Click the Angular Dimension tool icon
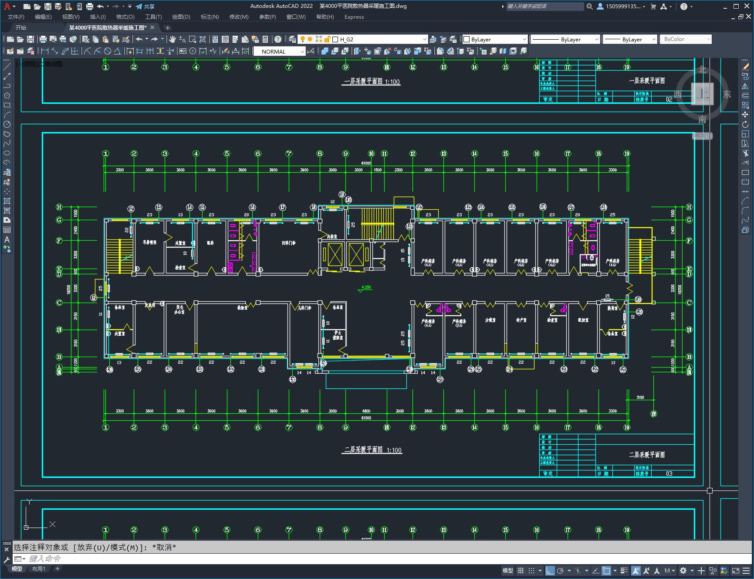This screenshot has height=579, width=754. point(118,51)
